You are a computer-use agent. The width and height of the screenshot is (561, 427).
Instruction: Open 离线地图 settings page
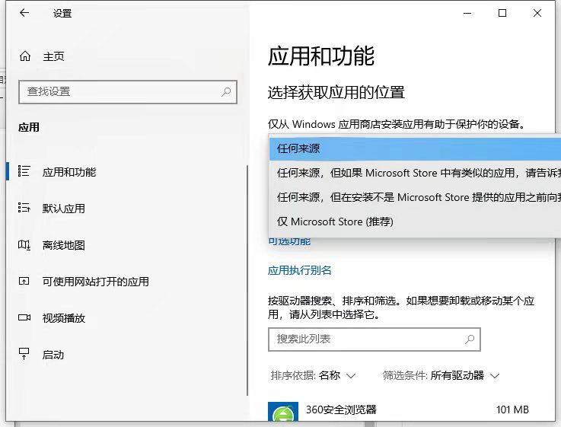(x=63, y=245)
